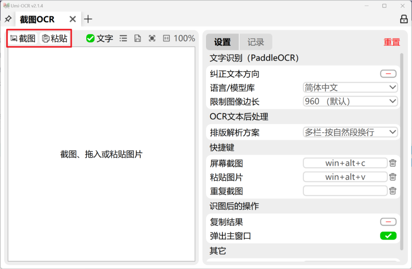This screenshot has width=412, height=269.
Task: Open the 排版解析方案 dropdown
Action: pos(350,132)
